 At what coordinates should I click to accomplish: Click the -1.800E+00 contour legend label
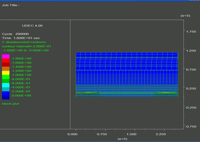(x=21, y=58)
